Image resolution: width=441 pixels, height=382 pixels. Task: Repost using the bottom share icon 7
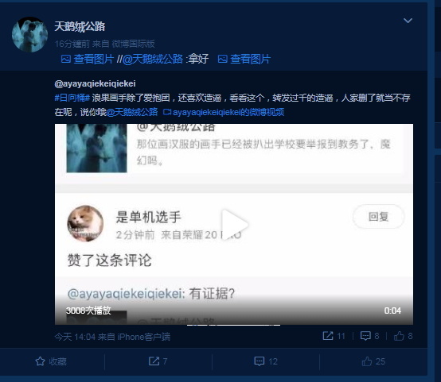click(x=158, y=361)
